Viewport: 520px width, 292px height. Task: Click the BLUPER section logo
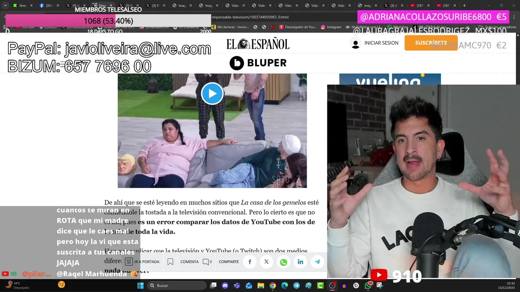pyautogui.click(x=258, y=63)
